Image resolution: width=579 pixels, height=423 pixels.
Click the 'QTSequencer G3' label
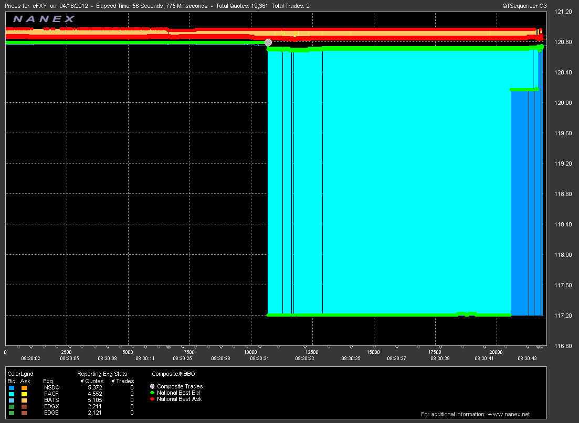(524, 6)
